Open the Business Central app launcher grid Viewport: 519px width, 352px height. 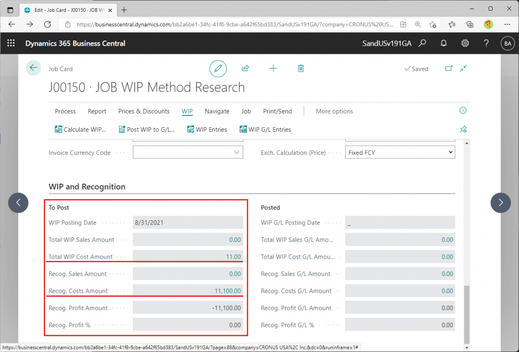[11, 43]
